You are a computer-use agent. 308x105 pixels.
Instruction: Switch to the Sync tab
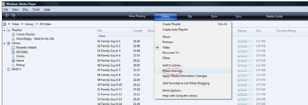(238, 17)
